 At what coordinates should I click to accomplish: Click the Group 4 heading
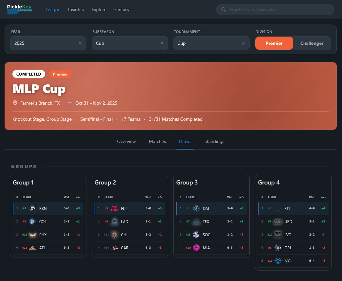(269, 183)
